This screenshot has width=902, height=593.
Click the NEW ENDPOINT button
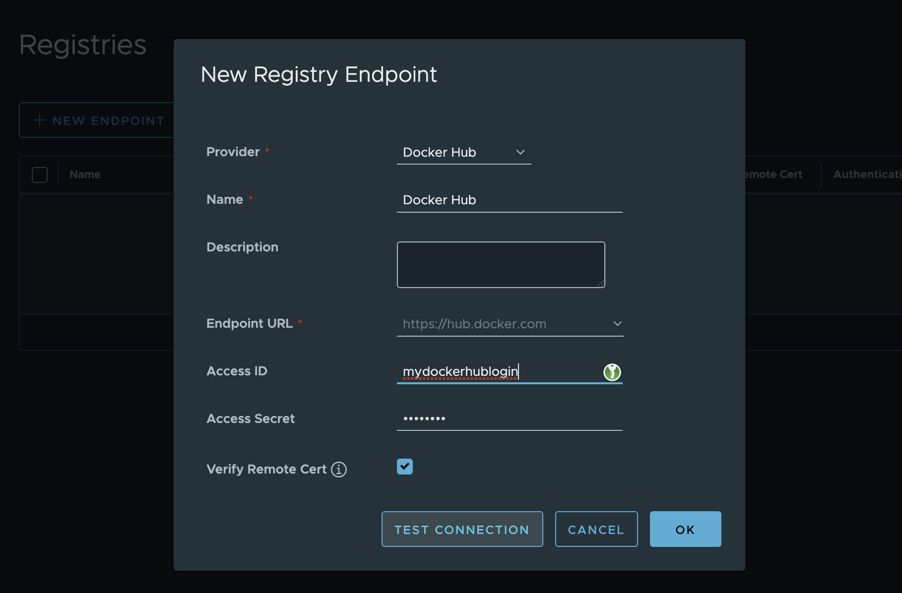pos(100,120)
